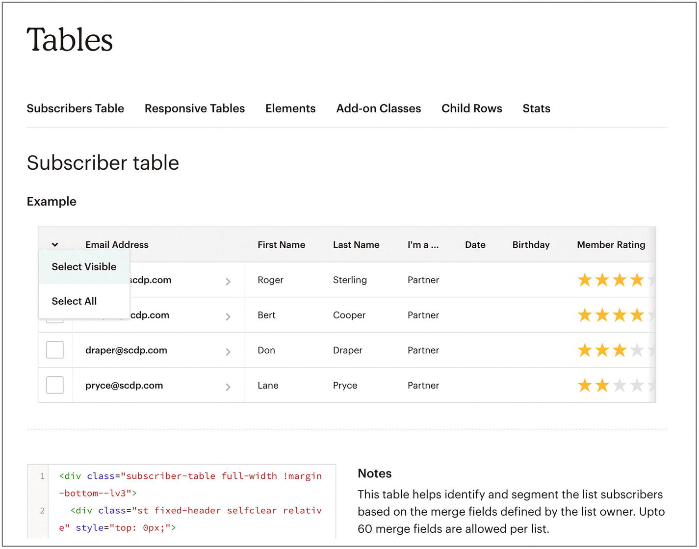Click code line 2 in snippet
699x549 pixels.
(x=190, y=519)
